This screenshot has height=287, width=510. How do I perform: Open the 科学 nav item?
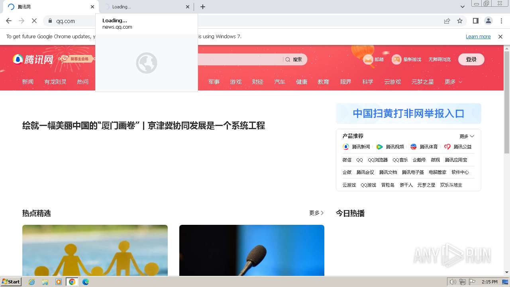pyautogui.click(x=368, y=82)
